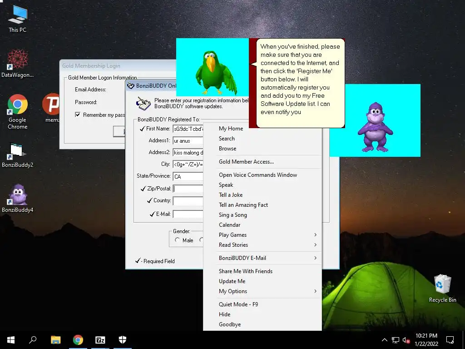
Task: Select the Male gender radio button
Action: pyautogui.click(x=178, y=240)
